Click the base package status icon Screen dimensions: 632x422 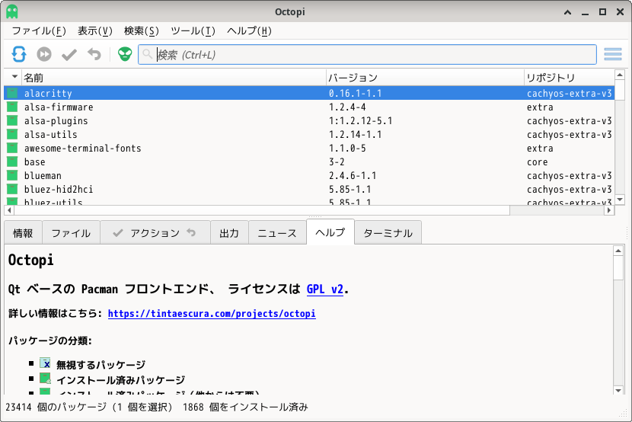(12, 161)
